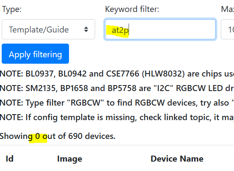Click the note mentioning BL0937 and BL0942
Image resolution: width=234 pixels, height=171 pixels.
(117, 74)
